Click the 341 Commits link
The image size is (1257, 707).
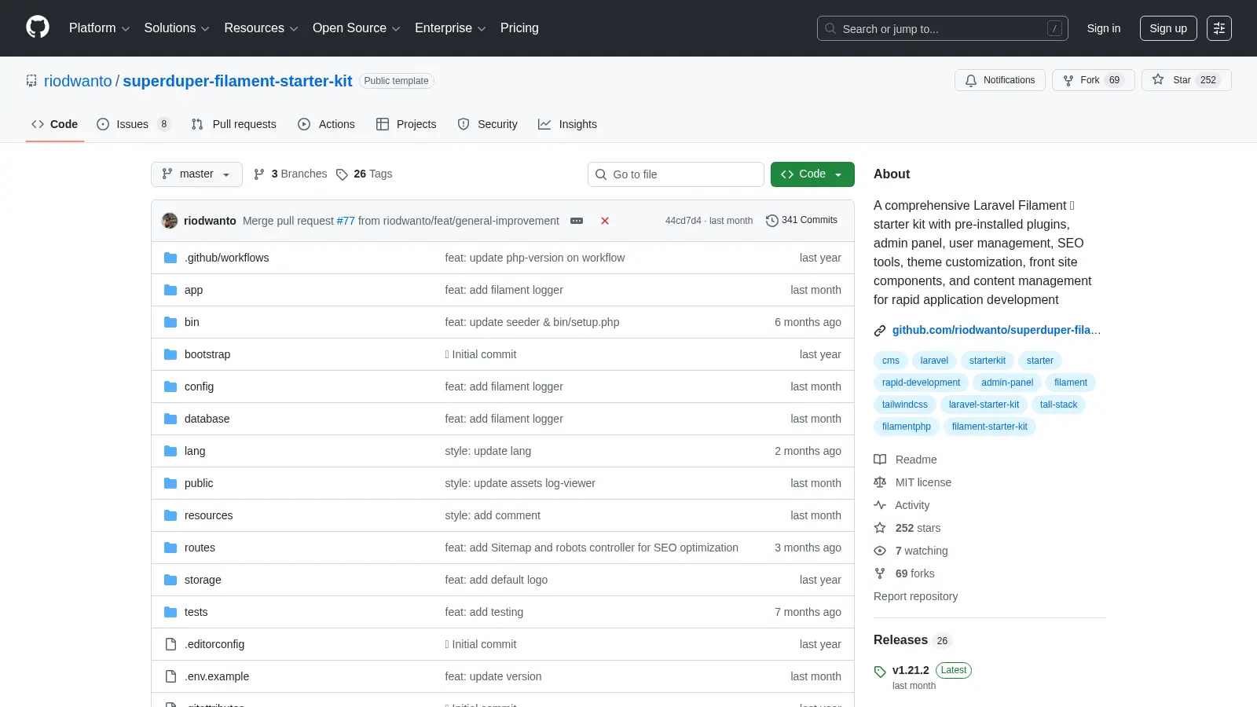point(801,221)
